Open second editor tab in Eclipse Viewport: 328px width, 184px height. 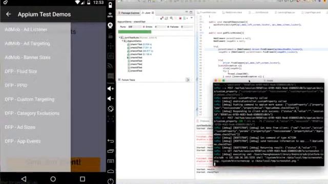(x=232, y=13)
